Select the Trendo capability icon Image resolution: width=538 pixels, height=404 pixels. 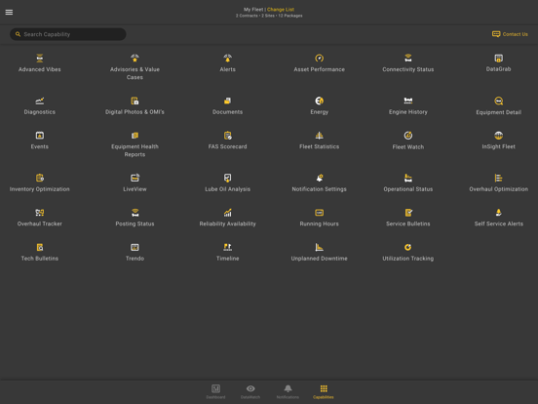point(134,247)
